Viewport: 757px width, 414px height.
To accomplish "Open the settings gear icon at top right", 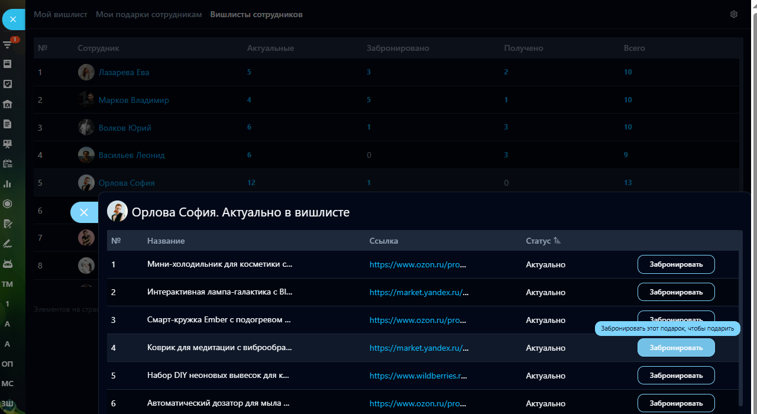I will pyautogui.click(x=734, y=14).
